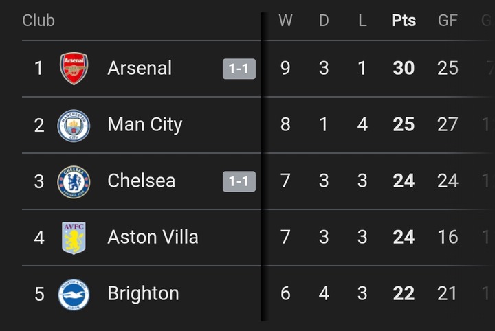
Task: Select the Chelsea team name
Action: tap(142, 181)
